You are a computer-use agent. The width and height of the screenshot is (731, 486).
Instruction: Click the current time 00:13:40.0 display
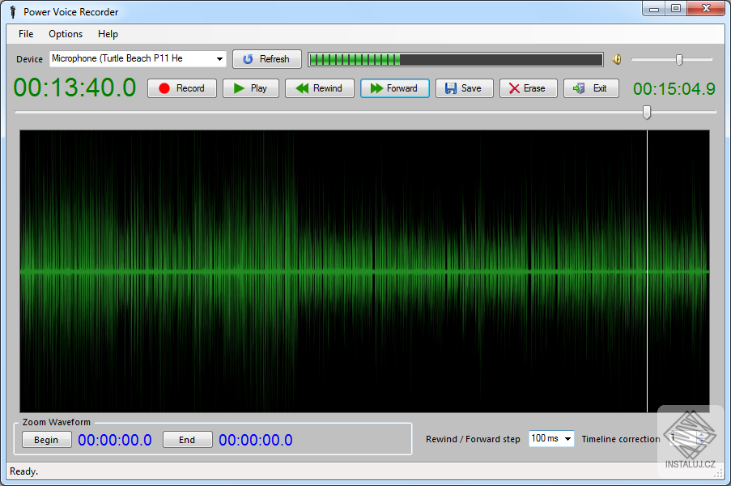click(74, 87)
